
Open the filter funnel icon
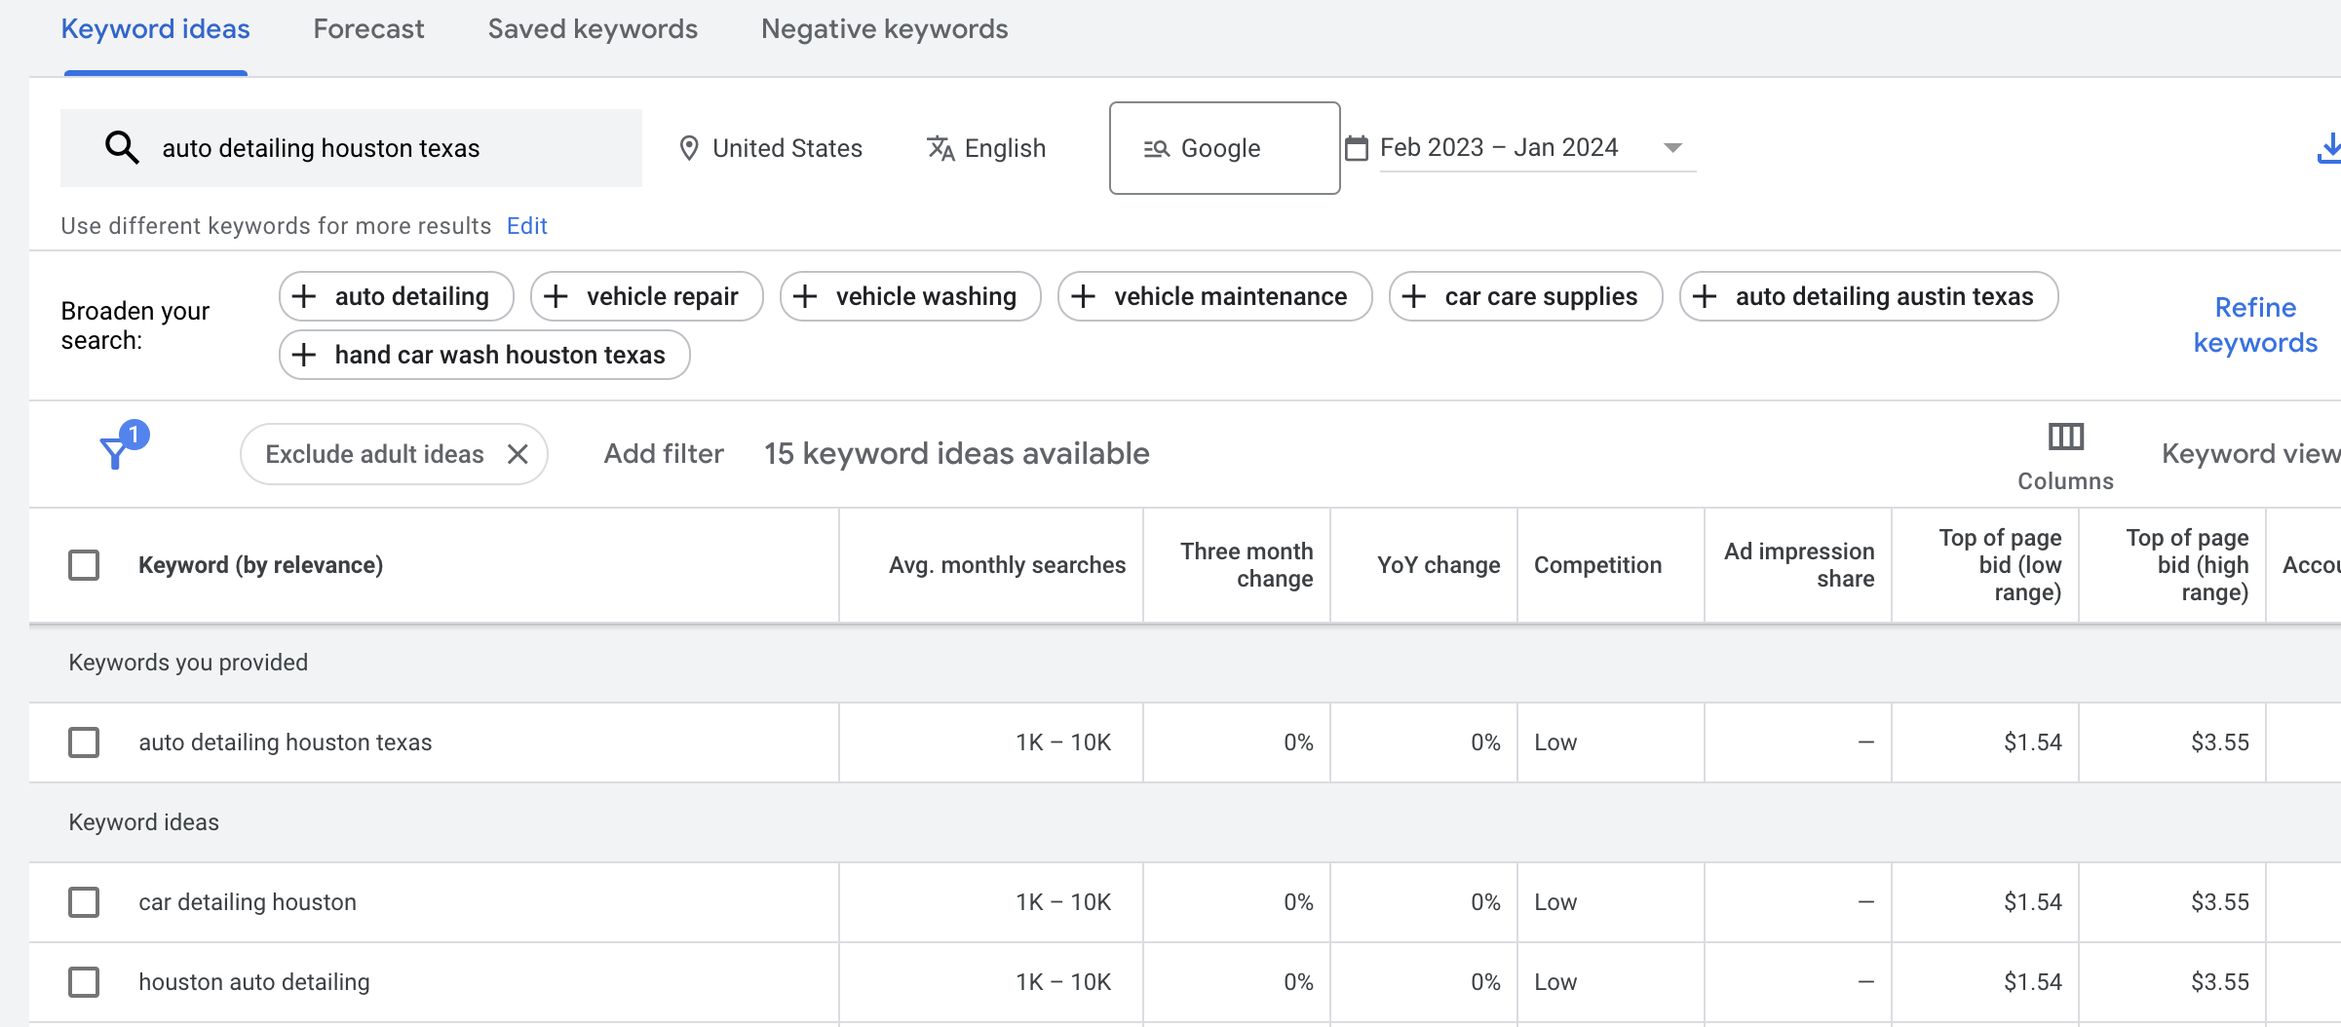[x=116, y=451]
